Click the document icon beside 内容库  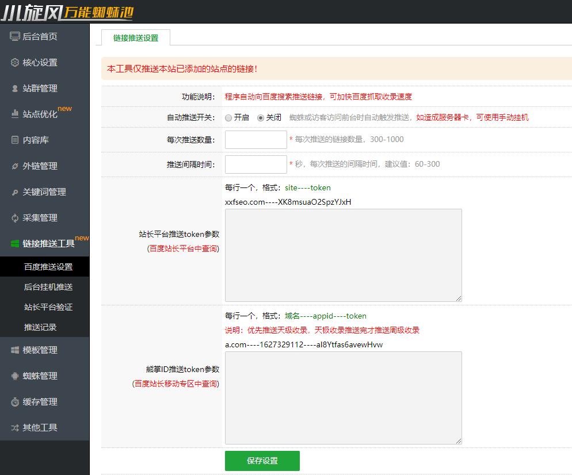tap(14, 140)
